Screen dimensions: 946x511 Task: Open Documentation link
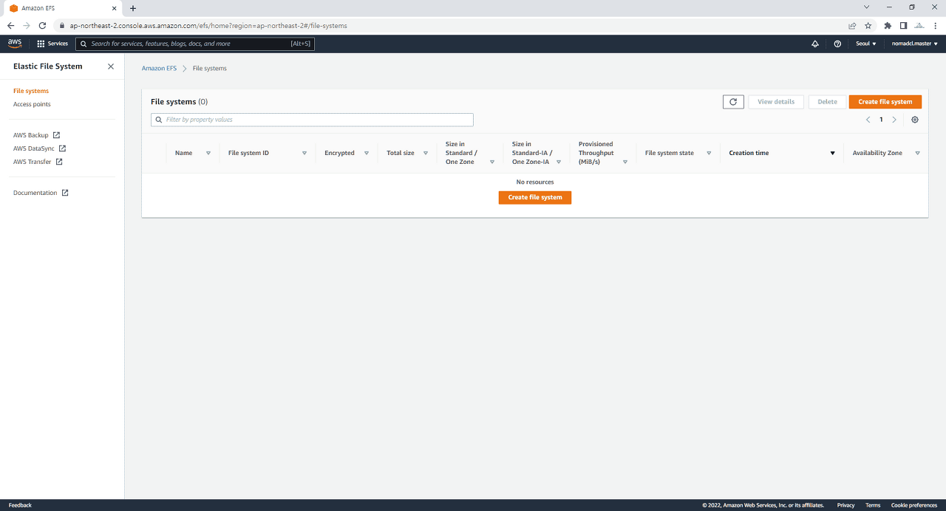click(35, 193)
